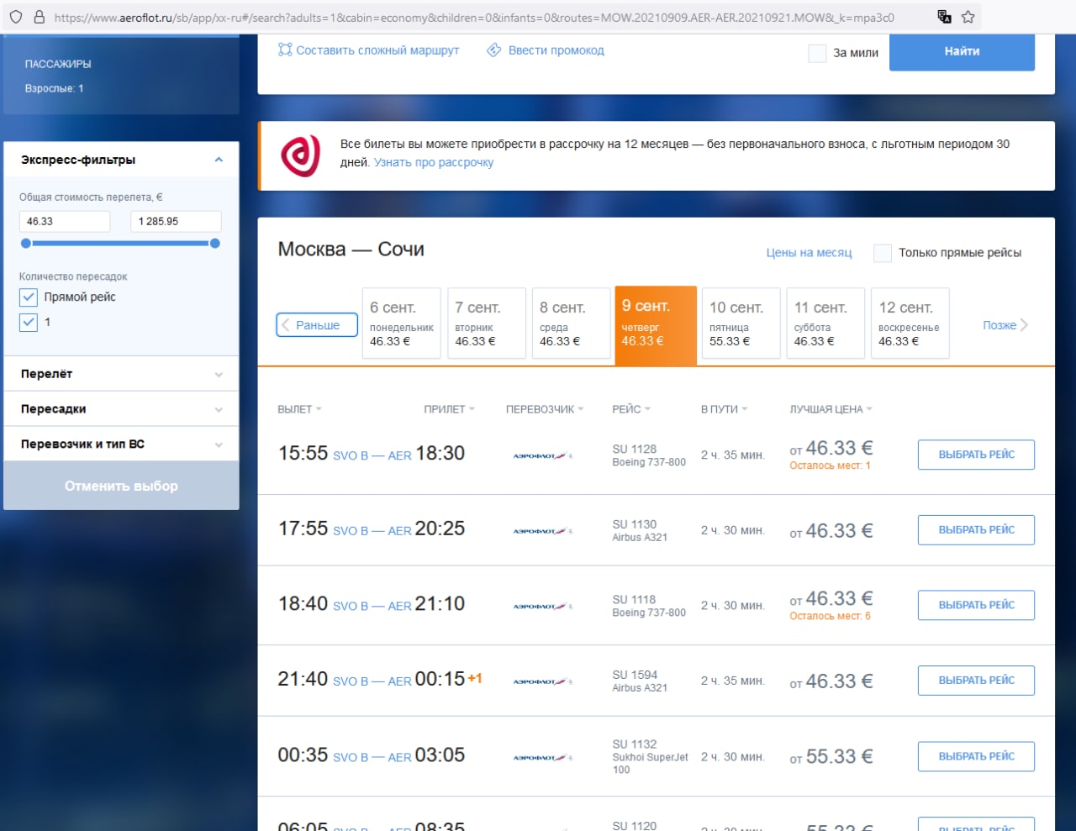Screen dimensions: 1076x831
Task: Choose flight SU 1130 with ВЫБРАТЬ РЕЙС
Action: click(x=976, y=530)
